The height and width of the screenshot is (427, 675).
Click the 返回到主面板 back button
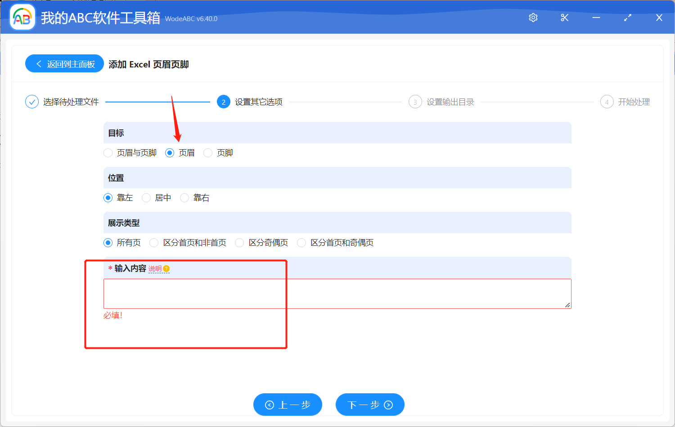coord(64,63)
